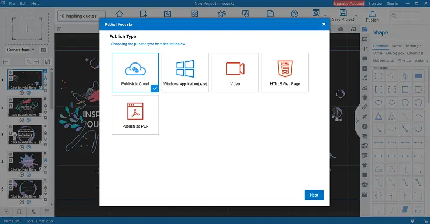Click the settings gear in top toolbar
Image resolution: width=430 pixels, height=224 pixels.
click(x=294, y=13)
